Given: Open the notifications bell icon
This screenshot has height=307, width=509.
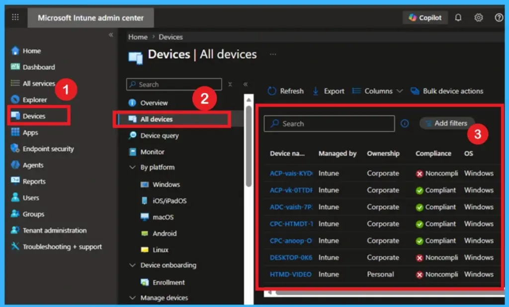Looking at the screenshot, I should coord(458,17).
